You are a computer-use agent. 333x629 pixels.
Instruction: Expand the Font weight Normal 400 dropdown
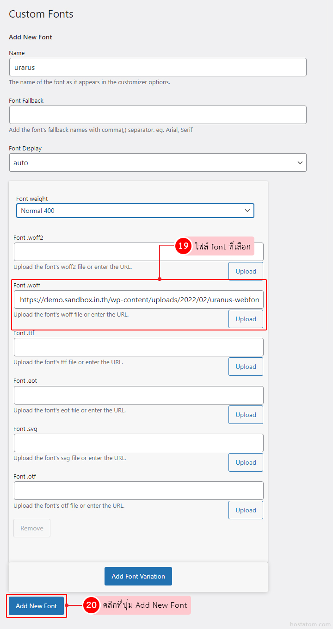pos(135,211)
